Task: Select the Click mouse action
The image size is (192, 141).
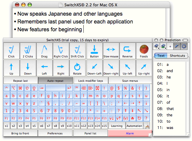Action: (x=11, y=51)
